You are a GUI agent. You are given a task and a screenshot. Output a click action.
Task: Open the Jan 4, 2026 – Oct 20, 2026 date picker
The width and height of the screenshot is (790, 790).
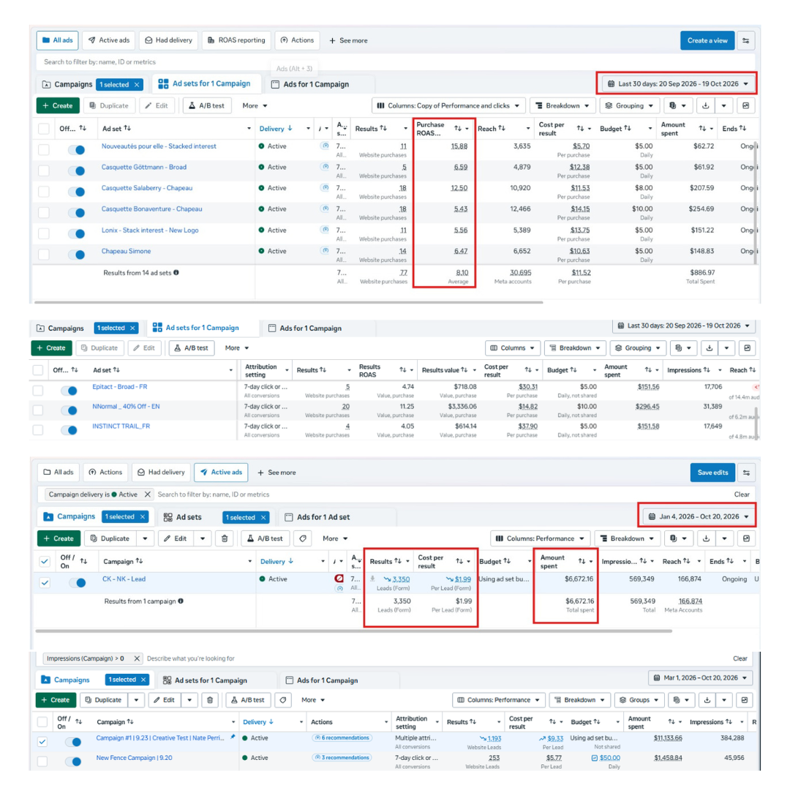click(699, 516)
